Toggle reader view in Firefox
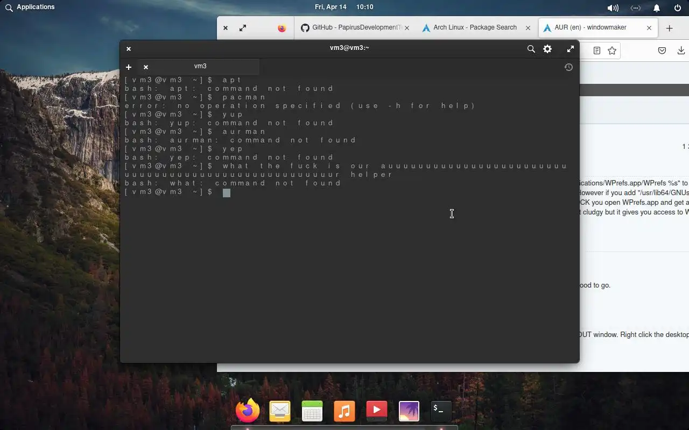Viewport: 689px width, 430px height. coord(596,51)
